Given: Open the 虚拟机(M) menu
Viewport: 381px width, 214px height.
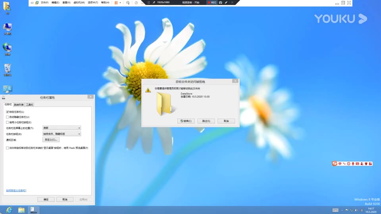Looking at the screenshot, I should pos(79,3).
